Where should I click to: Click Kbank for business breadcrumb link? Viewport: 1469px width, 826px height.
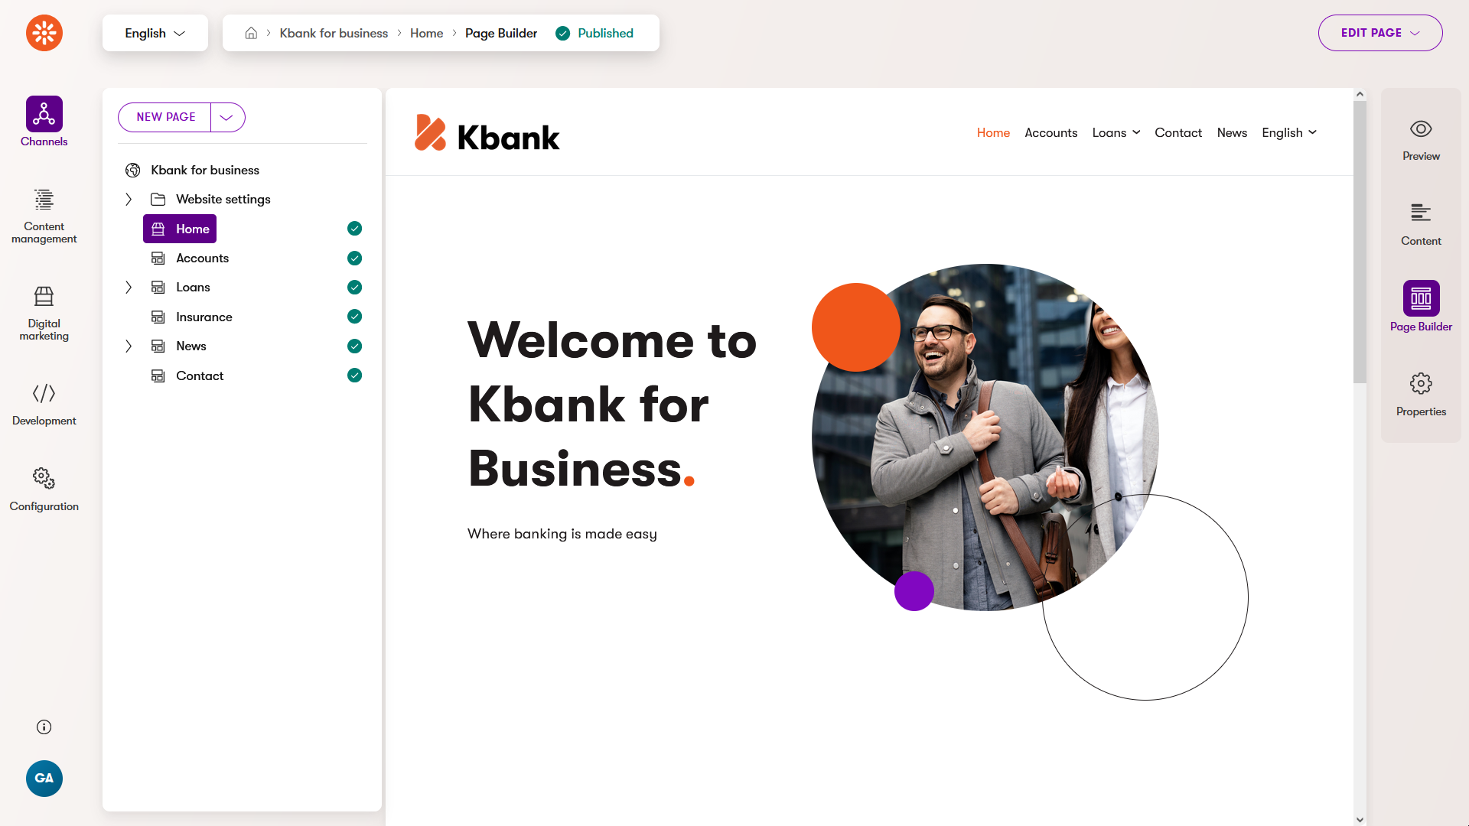(x=334, y=34)
